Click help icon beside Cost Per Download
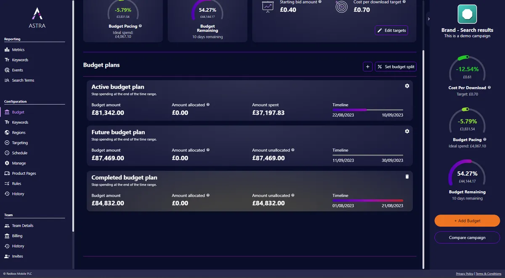 click(489, 88)
